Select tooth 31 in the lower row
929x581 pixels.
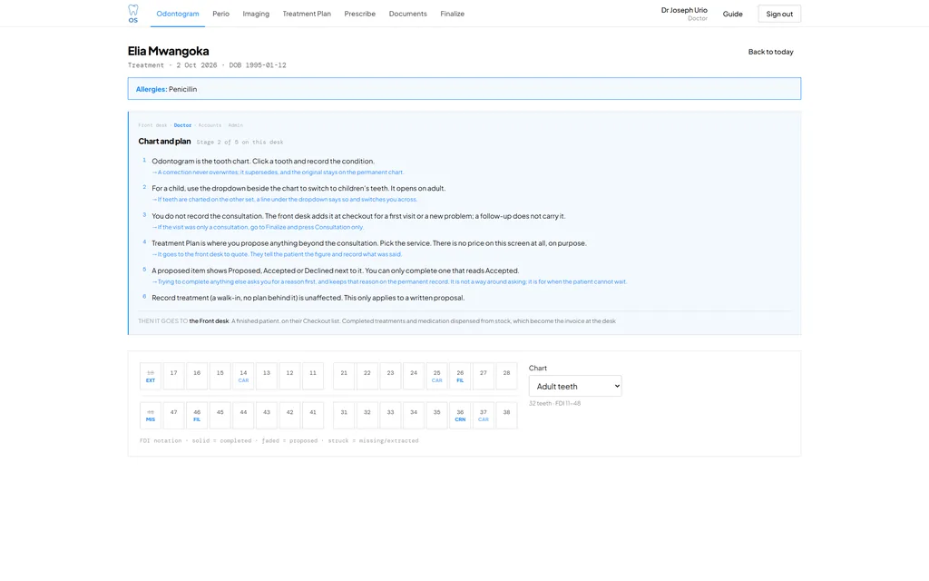[x=344, y=415]
